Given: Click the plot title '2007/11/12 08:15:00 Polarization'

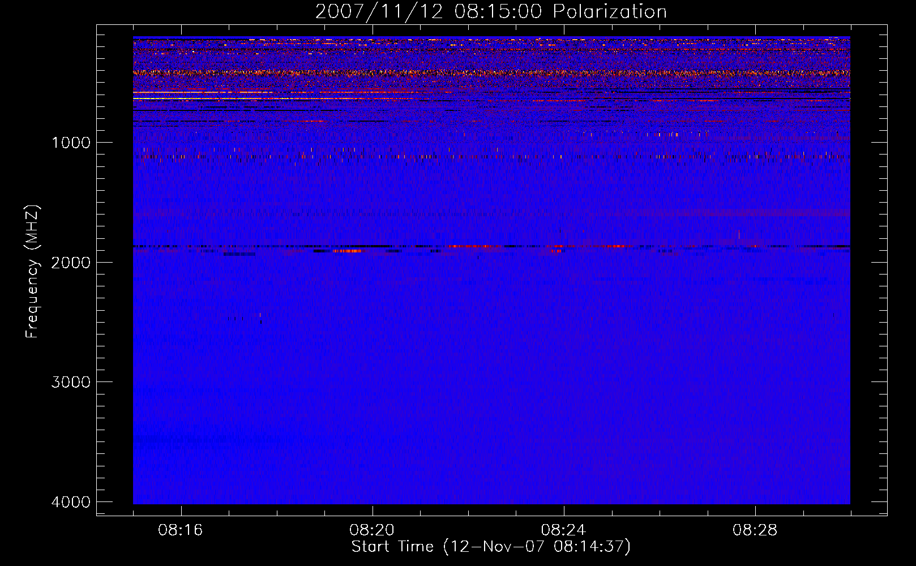Looking at the screenshot, I should pyautogui.click(x=491, y=12).
